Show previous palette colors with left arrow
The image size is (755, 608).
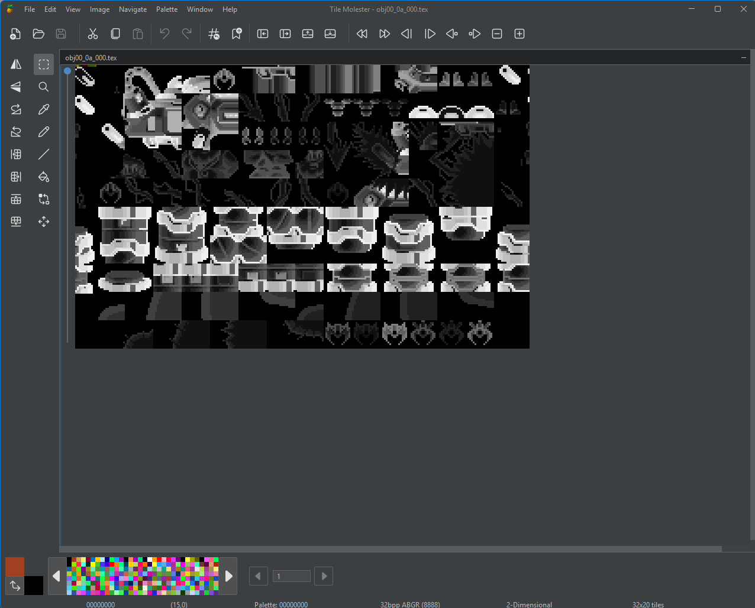[57, 576]
